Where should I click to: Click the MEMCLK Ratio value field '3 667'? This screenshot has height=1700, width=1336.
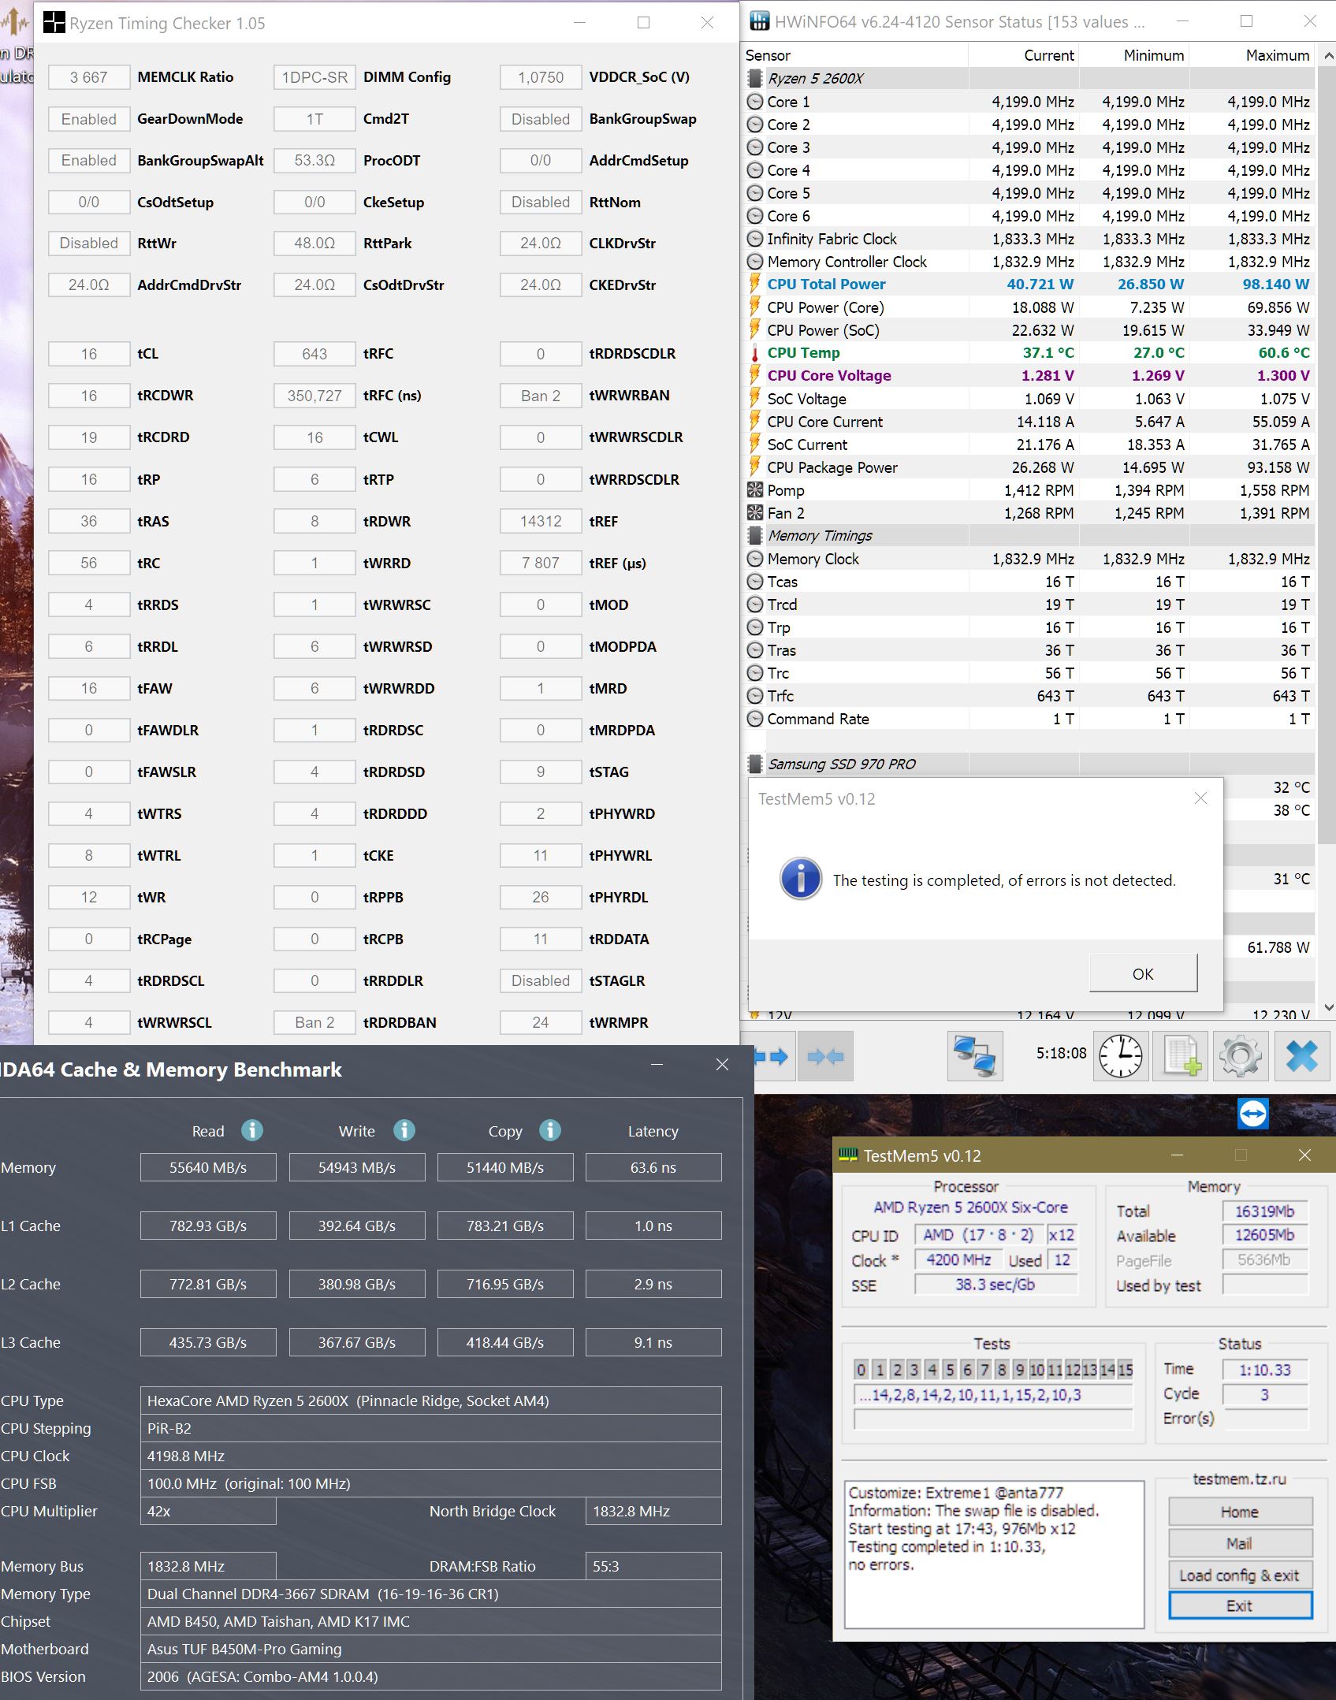coord(89,77)
